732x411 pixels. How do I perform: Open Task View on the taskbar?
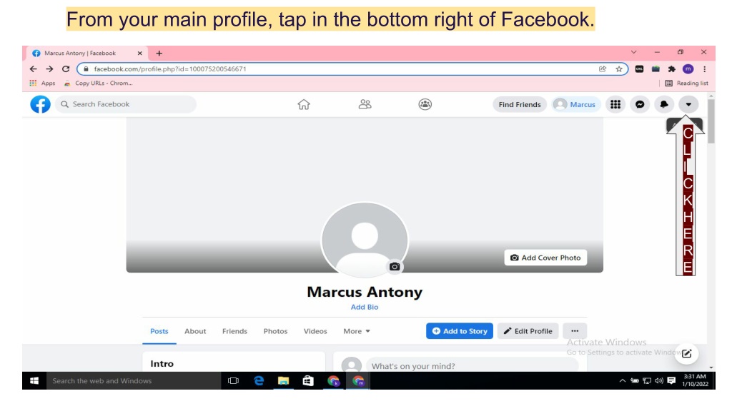click(x=233, y=381)
